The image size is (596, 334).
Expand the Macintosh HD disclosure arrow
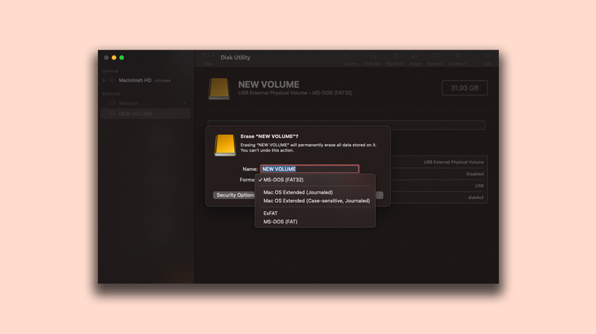click(104, 80)
